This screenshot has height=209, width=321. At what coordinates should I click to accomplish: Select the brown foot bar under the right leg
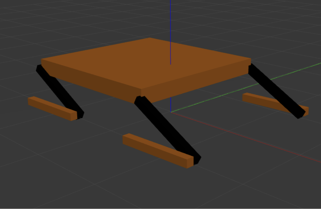pyautogui.click(x=276, y=104)
